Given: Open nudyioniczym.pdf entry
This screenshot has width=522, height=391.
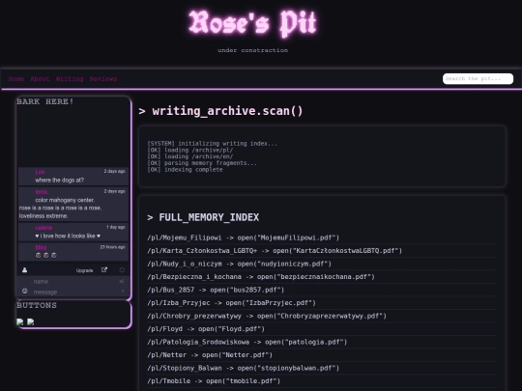Looking at the screenshot, I should [240, 264].
